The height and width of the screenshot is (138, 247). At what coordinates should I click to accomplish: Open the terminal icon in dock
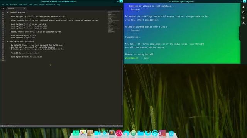pos(162,133)
